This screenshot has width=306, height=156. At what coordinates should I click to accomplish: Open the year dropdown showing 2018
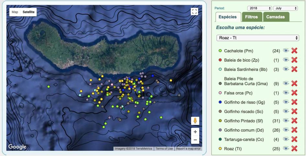click(259, 8)
